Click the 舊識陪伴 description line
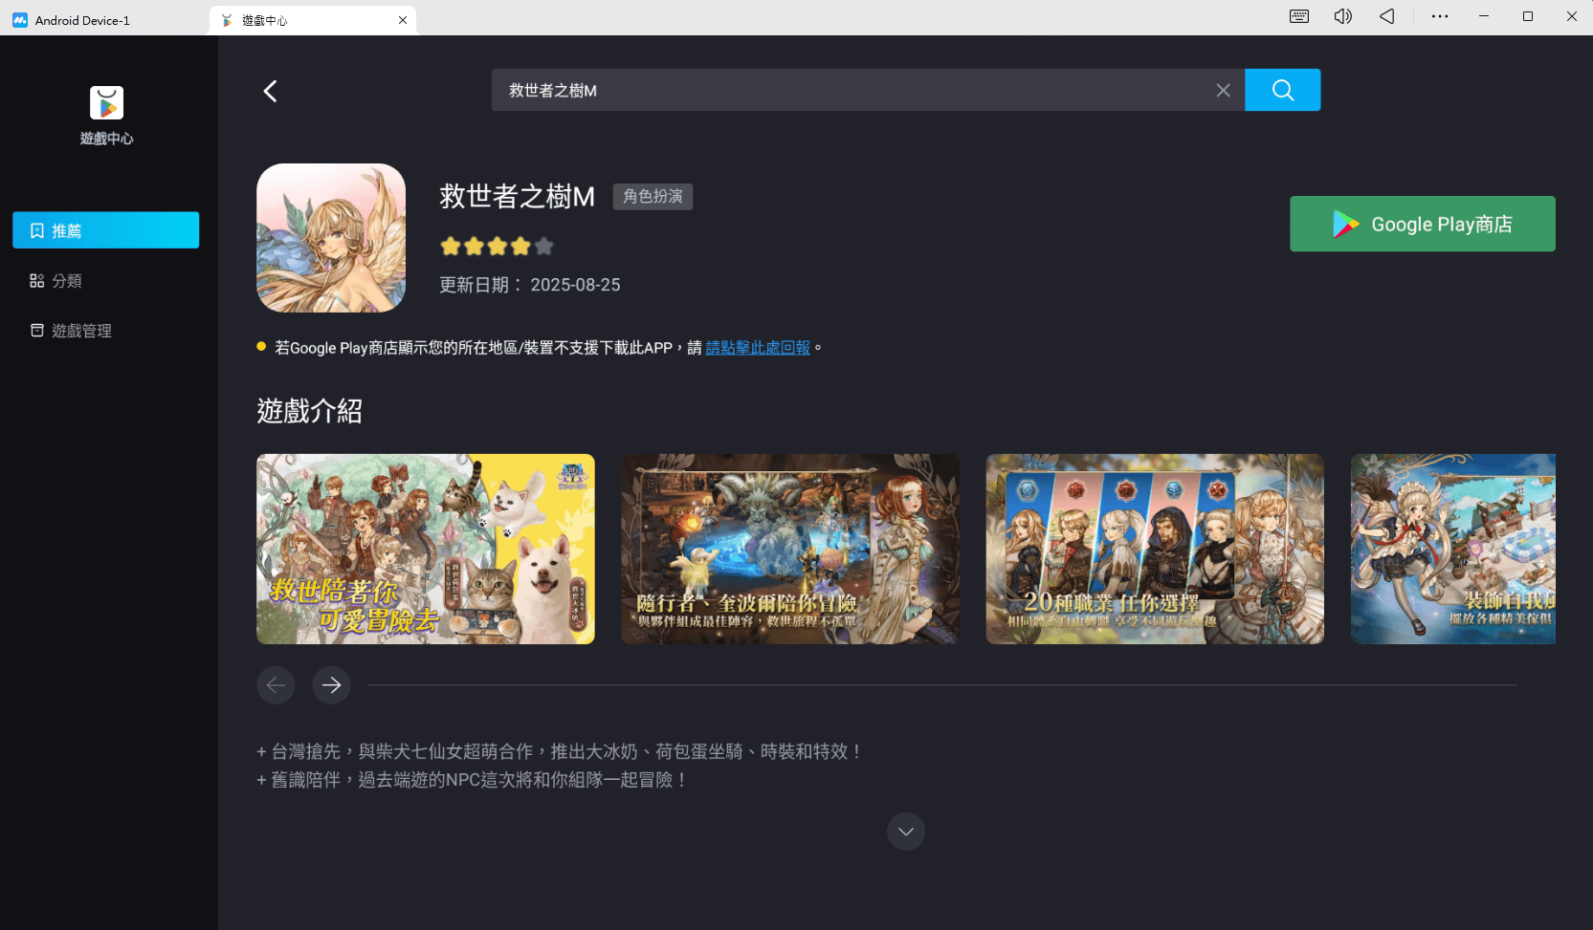1593x930 pixels. click(x=472, y=780)
